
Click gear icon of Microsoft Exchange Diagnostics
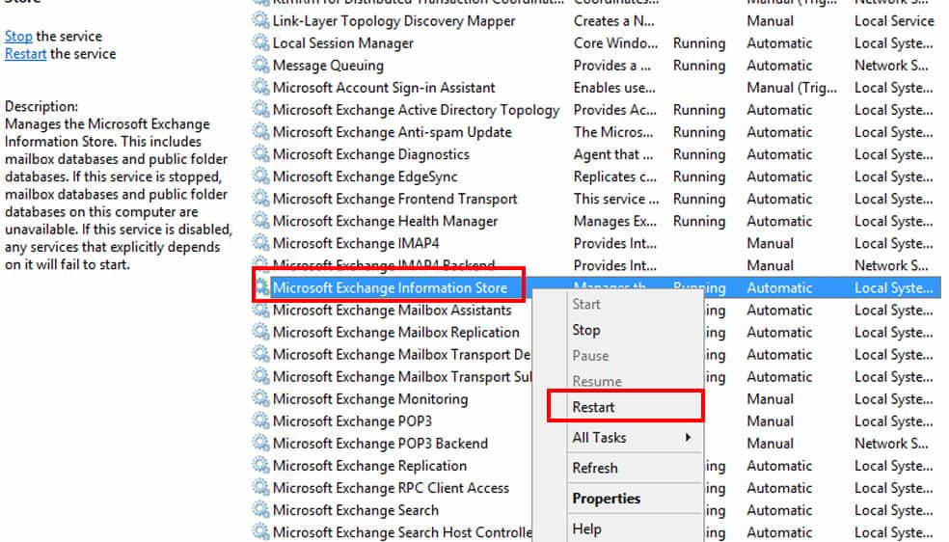(x=260, y=154)
